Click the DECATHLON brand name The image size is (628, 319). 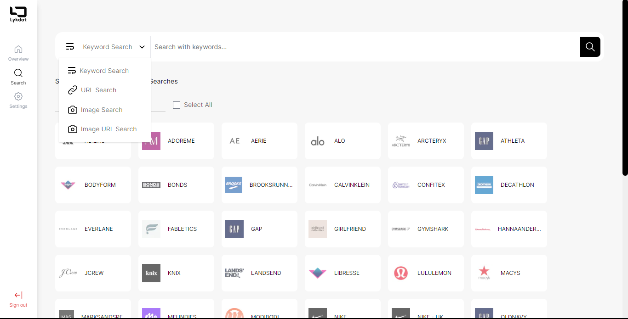517,185
